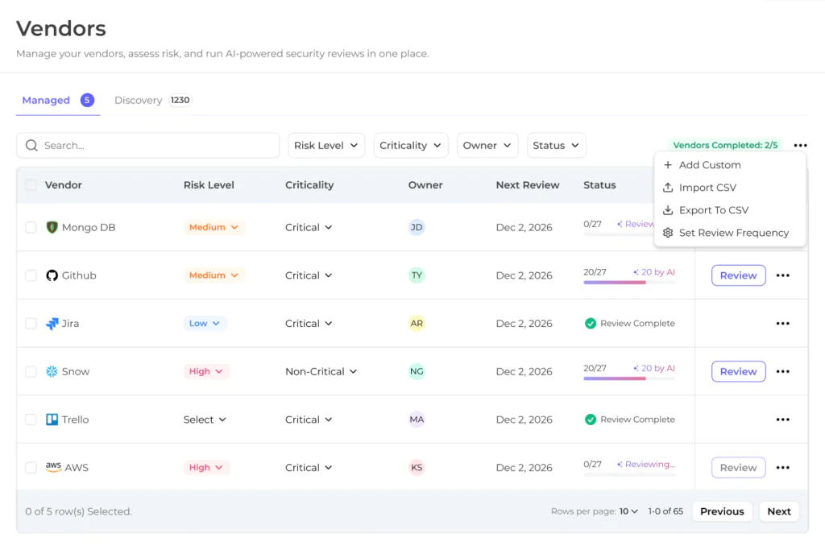This screenshot has height=554, width=825.
Task: Click the Review button for Github
Action: click(738, 275)
